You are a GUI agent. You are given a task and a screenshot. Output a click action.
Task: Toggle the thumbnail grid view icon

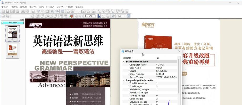(129, 16)
